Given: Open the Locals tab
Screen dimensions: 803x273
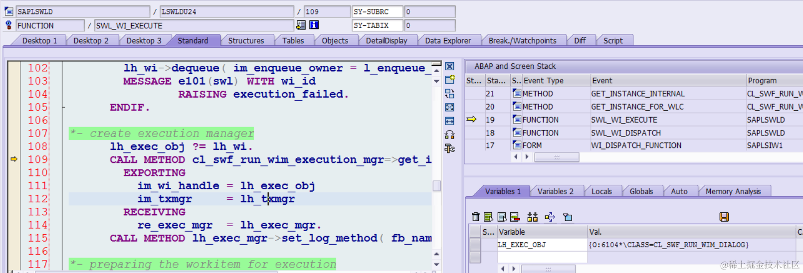Looking at the screenshot, I should (602, 191).
